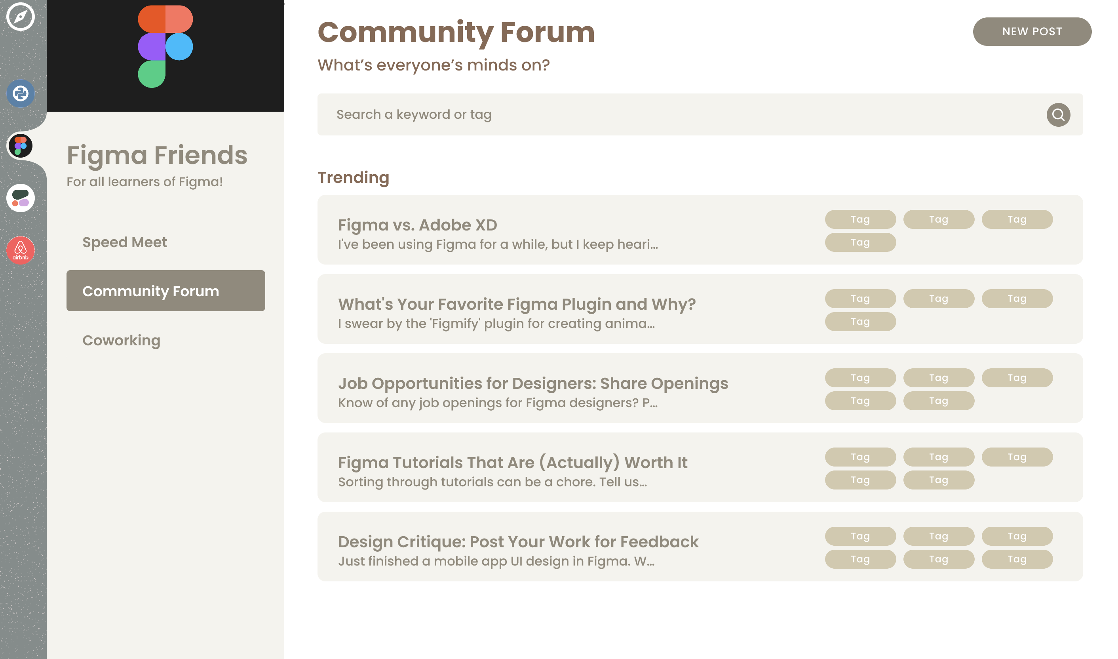Click last tag on Design Critique post
1118x659 pixels.
point(1016,559)
